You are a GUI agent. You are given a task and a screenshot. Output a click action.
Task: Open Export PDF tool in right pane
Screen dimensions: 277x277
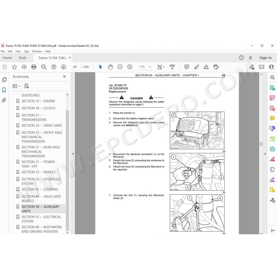272,88
